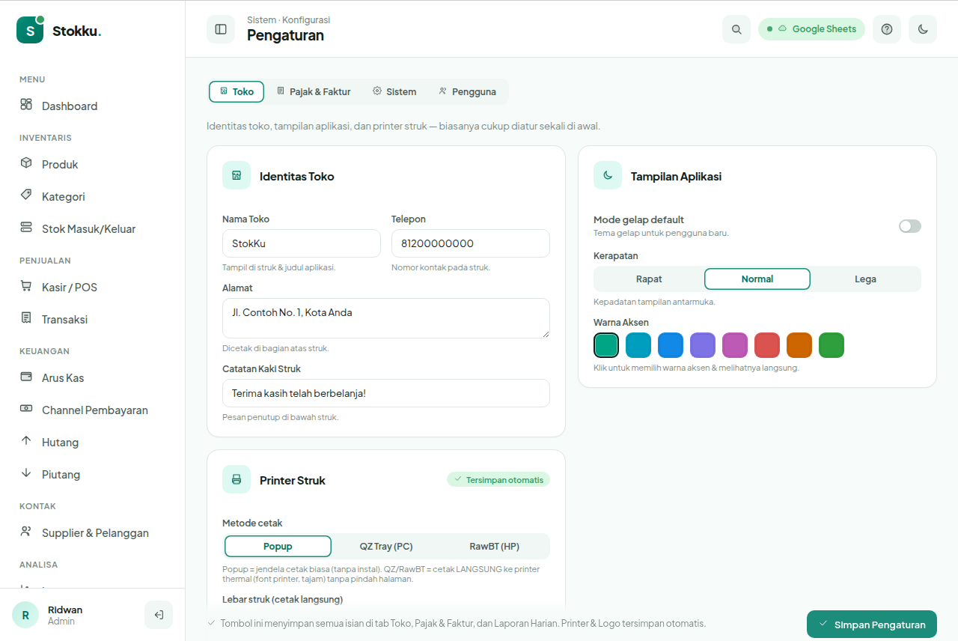This screenshot has width=958, height=641.
Task: Pick the red accent color
Action: [767, 345]
